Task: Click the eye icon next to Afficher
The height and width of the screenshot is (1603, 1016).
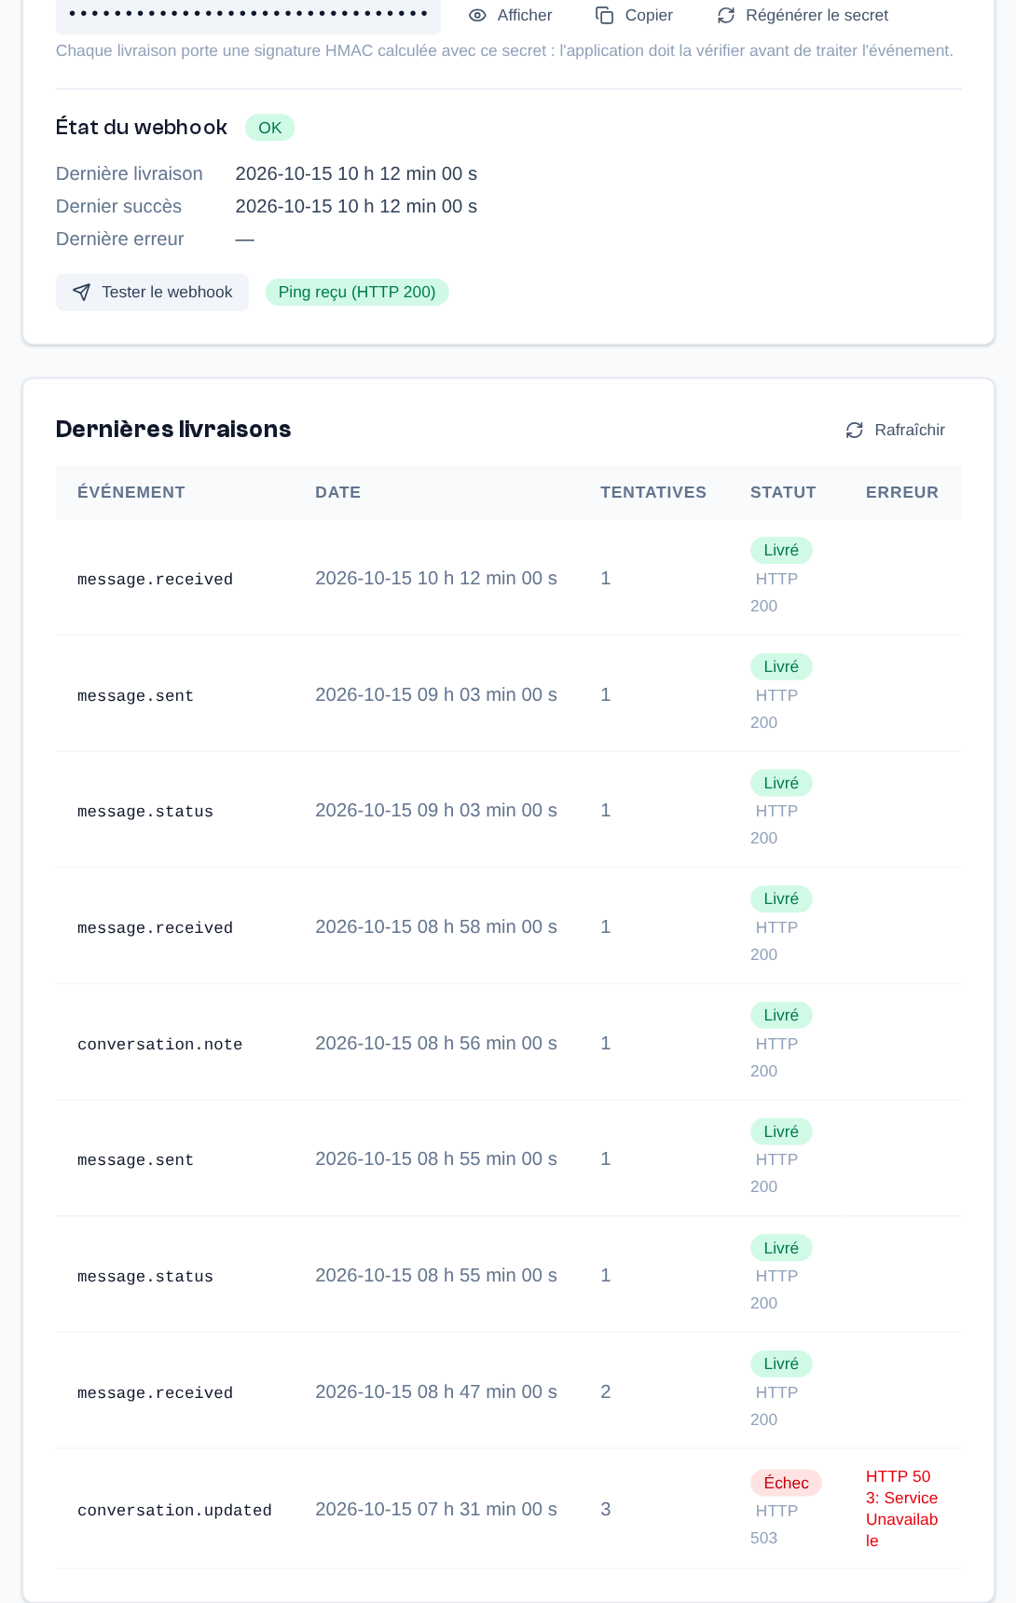Action: coord(477,16)
